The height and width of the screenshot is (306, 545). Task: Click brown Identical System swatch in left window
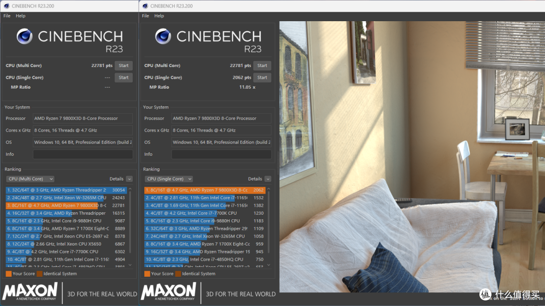tap(40, 274)
